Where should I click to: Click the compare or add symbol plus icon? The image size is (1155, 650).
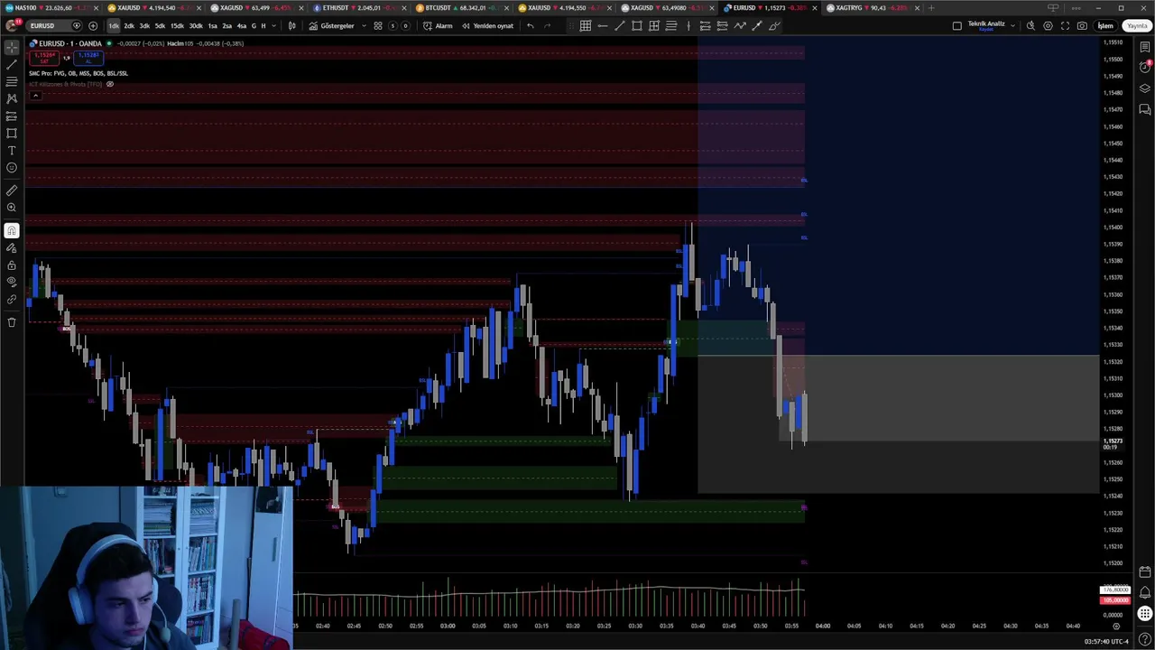(93, 25)
